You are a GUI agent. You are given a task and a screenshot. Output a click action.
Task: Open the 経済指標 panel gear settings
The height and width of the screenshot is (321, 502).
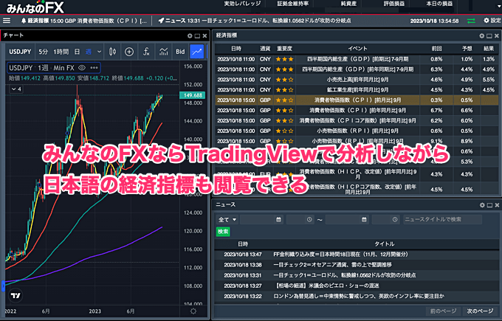482,36
